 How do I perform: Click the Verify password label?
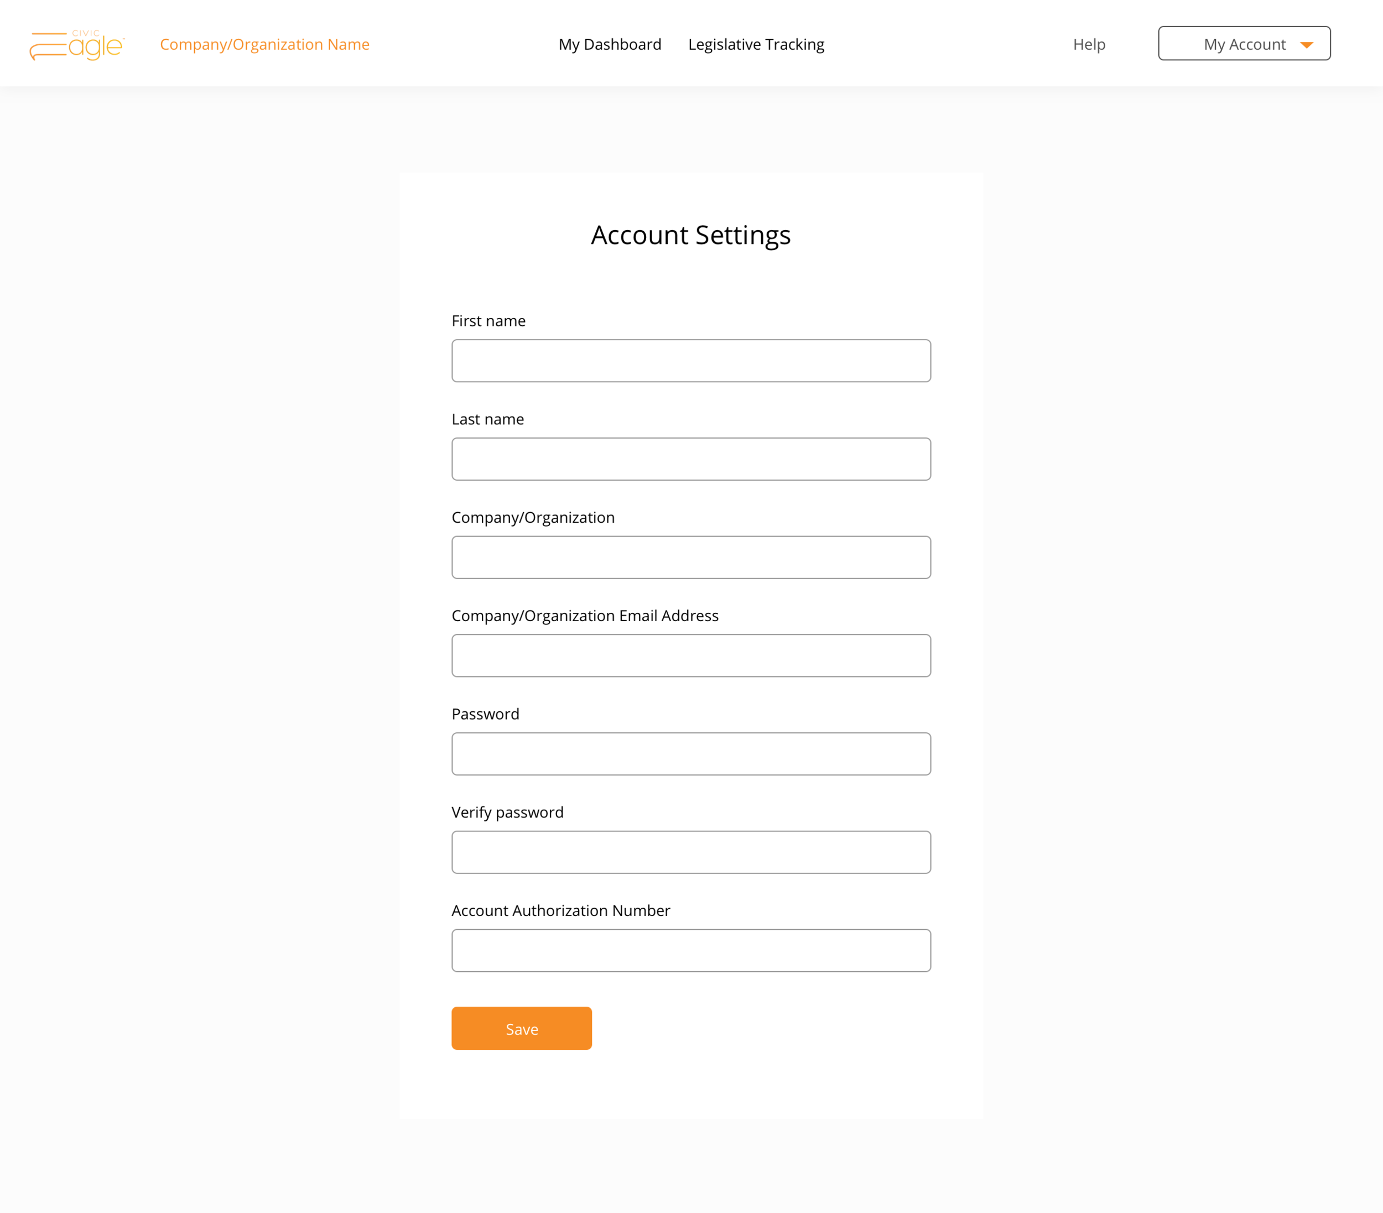507,813
